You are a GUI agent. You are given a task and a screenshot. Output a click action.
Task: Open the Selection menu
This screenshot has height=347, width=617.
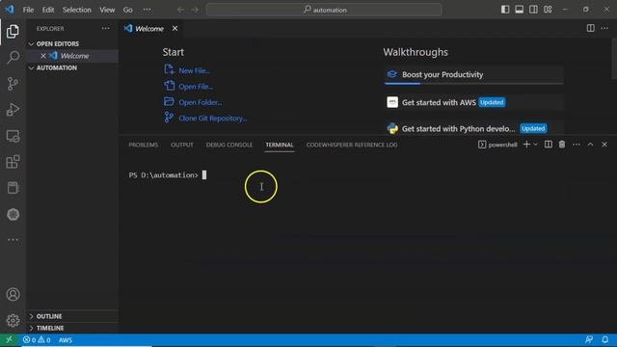77,10
